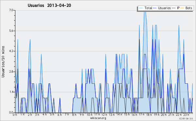Click the 2.8 y-axis value

11,72
